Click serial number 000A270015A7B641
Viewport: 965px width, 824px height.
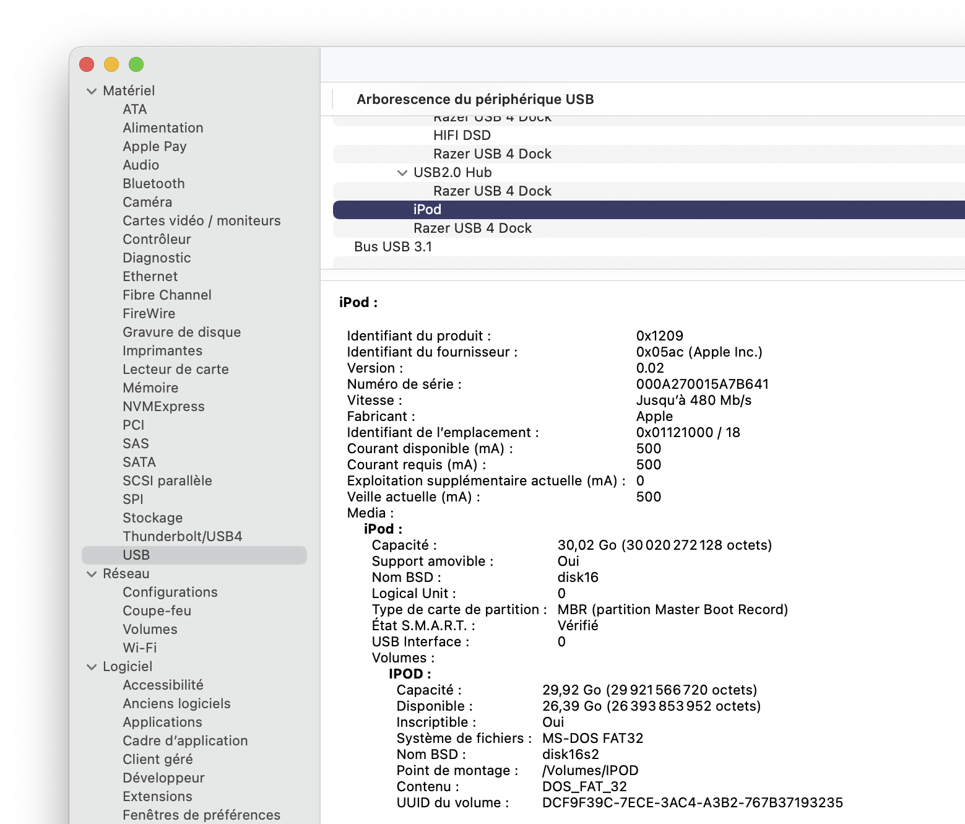click(703, 384)
